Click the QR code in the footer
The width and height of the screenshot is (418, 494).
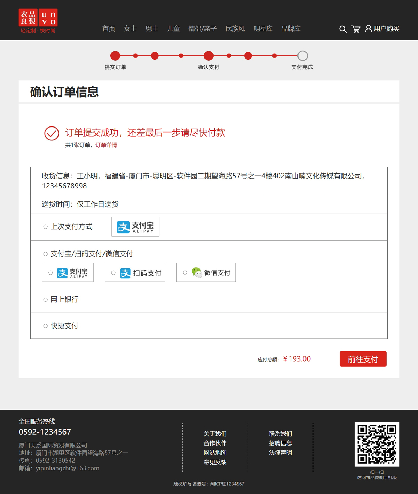[x=377, y=444]
